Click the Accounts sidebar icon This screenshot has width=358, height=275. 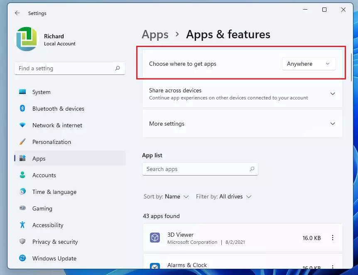click(22, 175)
